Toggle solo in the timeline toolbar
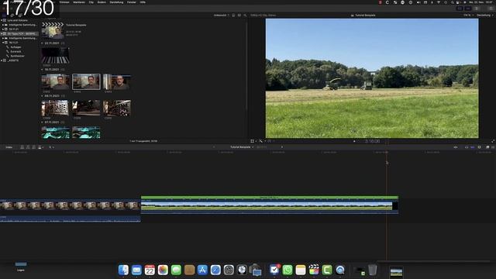 point(467,147)
